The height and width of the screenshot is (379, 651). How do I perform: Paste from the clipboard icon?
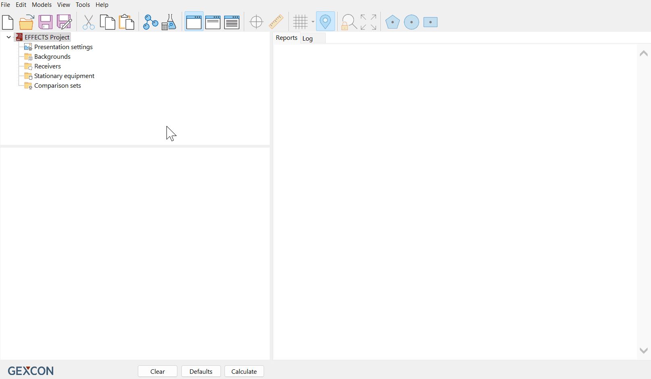[127, 22]
